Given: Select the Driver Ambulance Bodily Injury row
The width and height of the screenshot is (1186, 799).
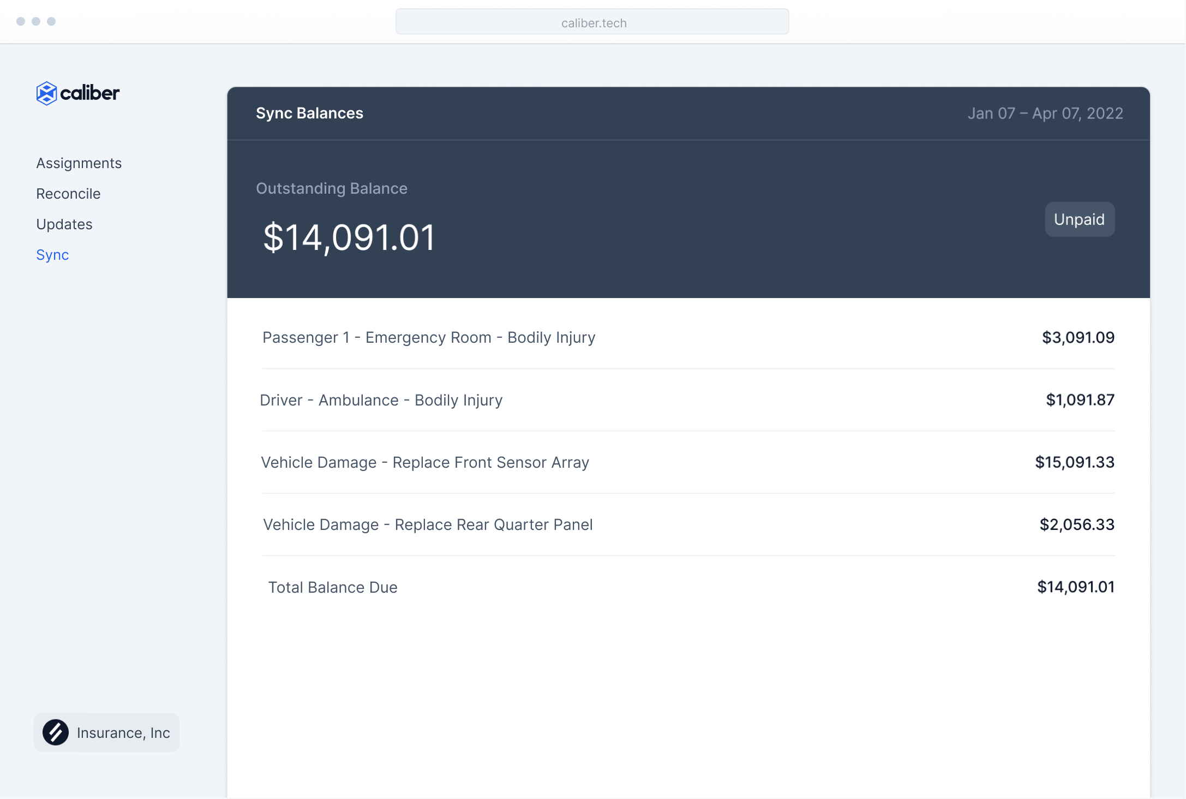Looking at the screenshot, I should (381, 400).
